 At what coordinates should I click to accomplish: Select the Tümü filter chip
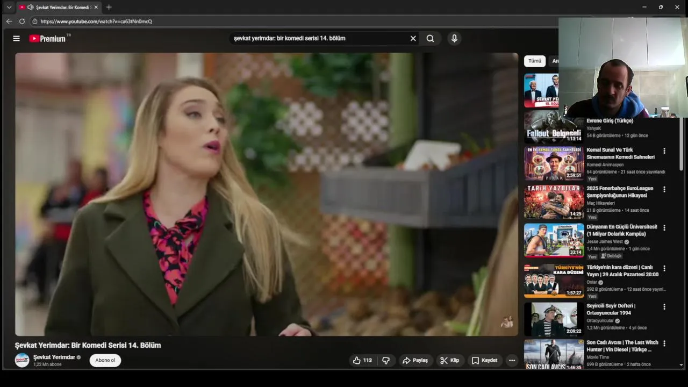(535, 61)
